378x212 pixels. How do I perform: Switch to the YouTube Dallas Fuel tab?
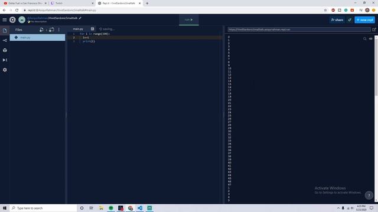coord(25,4)
